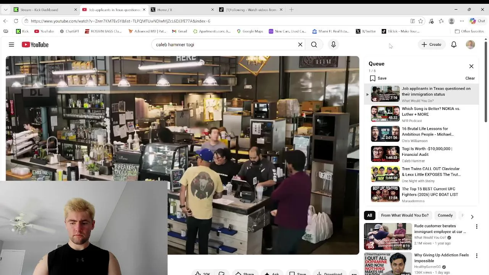
Task: Play 'Tren Twins CALL OUT Clavicular' queue video
Action: (421, 175)
